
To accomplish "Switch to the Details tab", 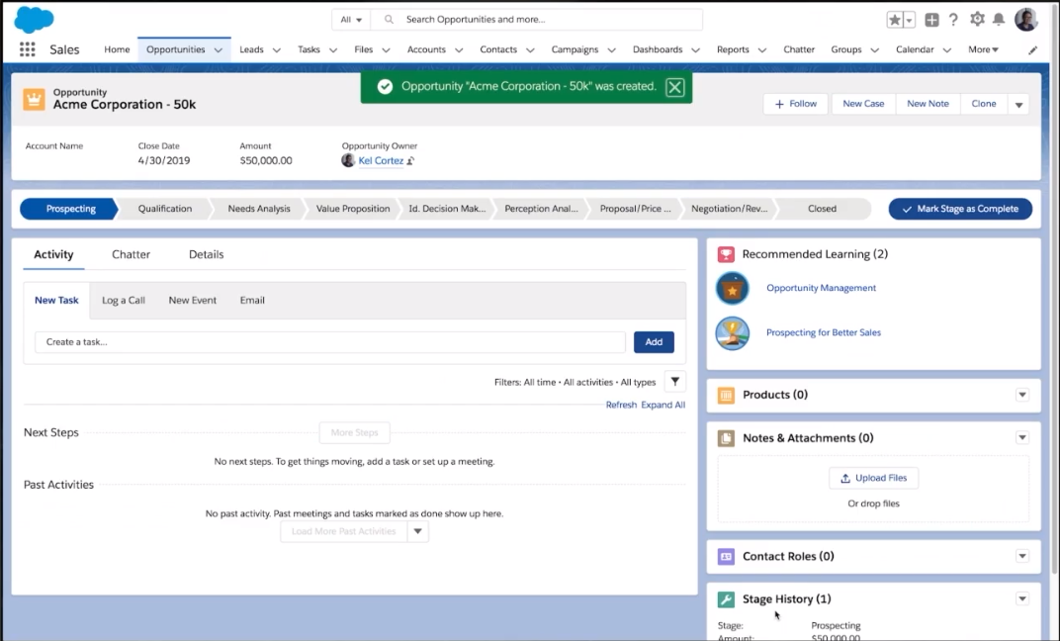I will click(207, 254).
